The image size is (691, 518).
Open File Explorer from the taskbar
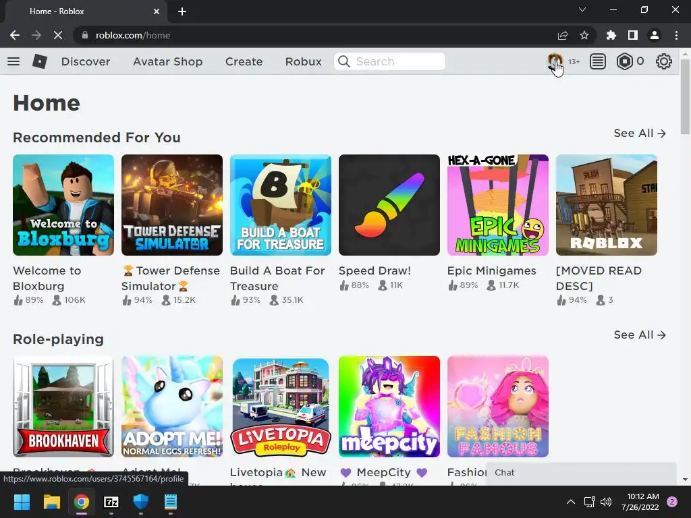coord(51,502)
